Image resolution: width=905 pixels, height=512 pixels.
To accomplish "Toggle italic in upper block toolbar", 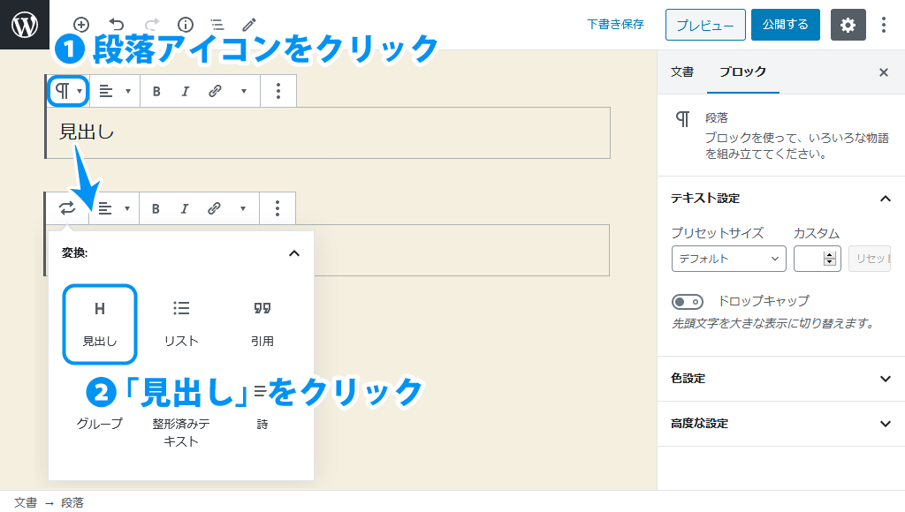I will [x=186, y=91].
